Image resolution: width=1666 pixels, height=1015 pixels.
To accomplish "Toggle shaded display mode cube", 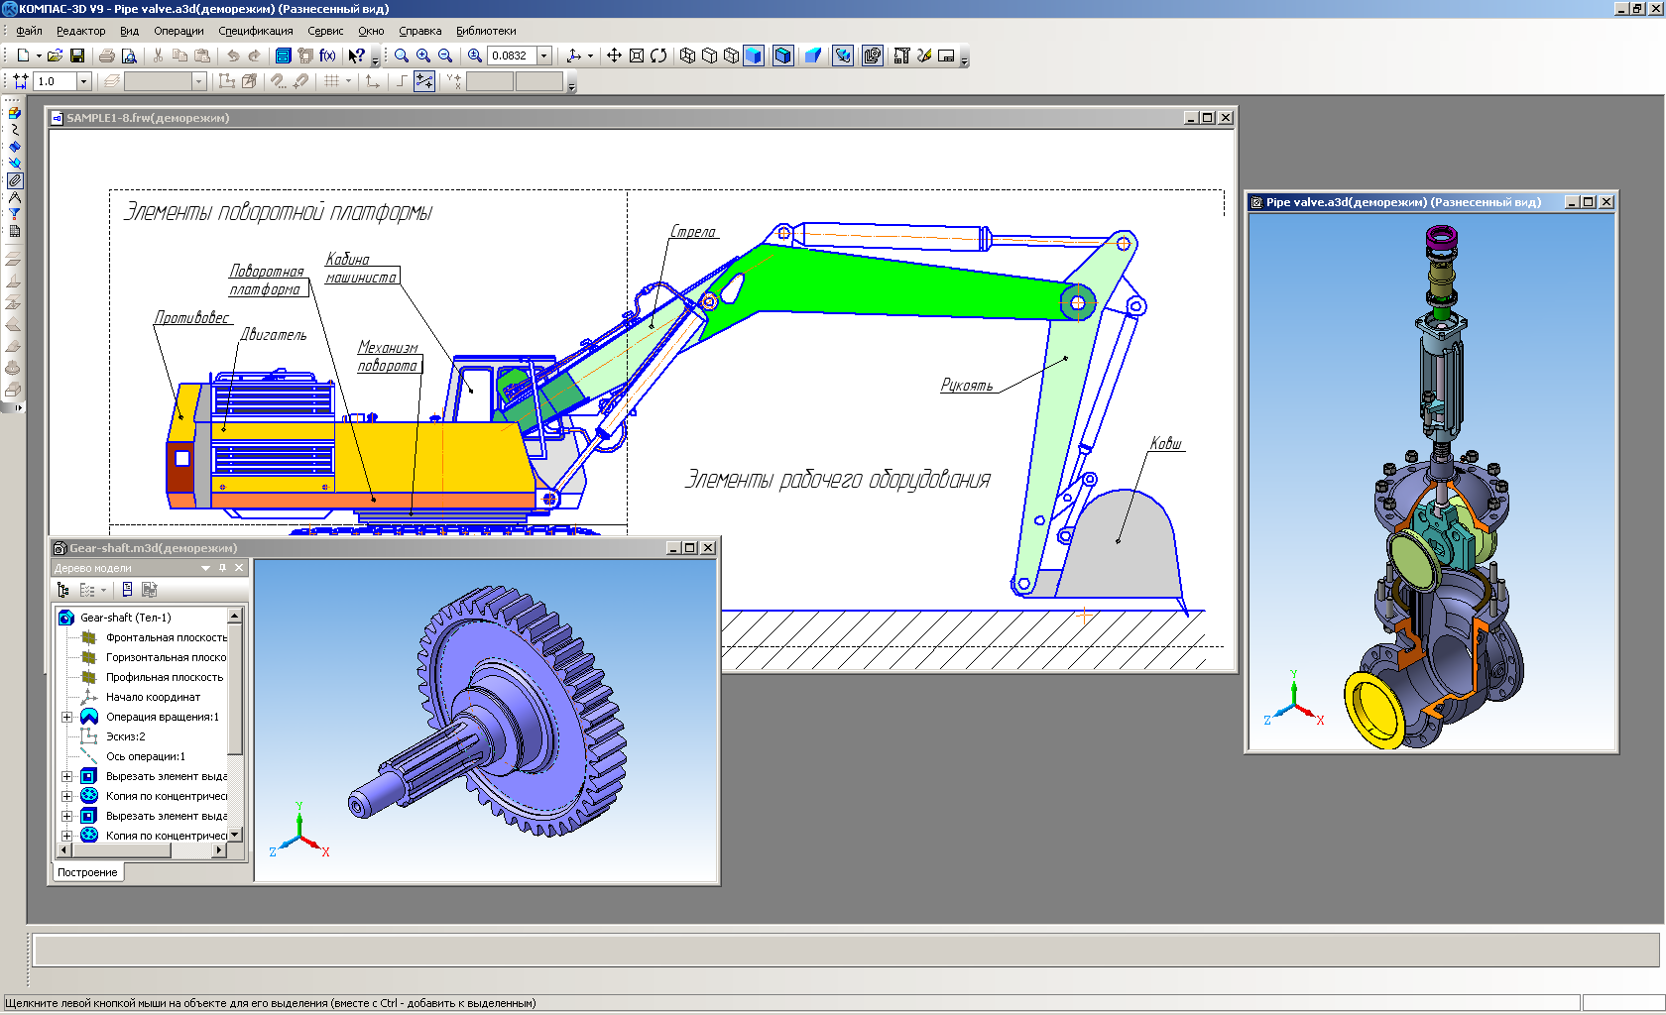I will (x=754, y=56).
